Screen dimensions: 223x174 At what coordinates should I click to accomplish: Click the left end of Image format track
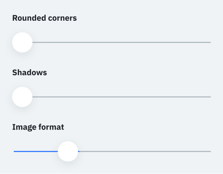[x=14, y=151]
